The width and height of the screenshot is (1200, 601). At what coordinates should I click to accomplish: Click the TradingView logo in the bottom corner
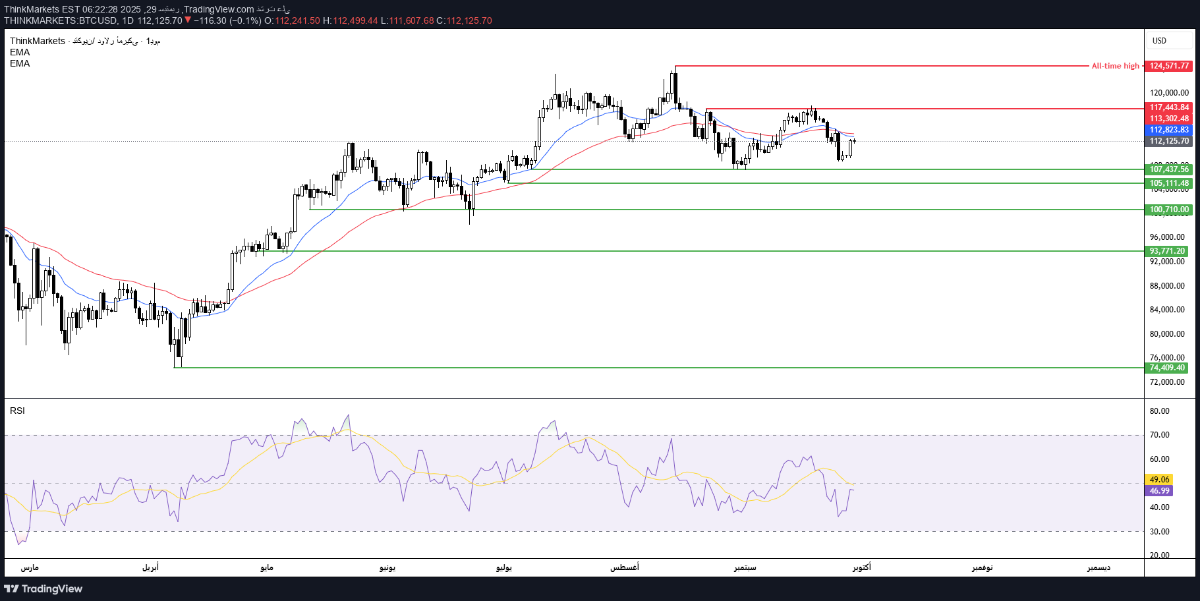[x=43, y=588]
